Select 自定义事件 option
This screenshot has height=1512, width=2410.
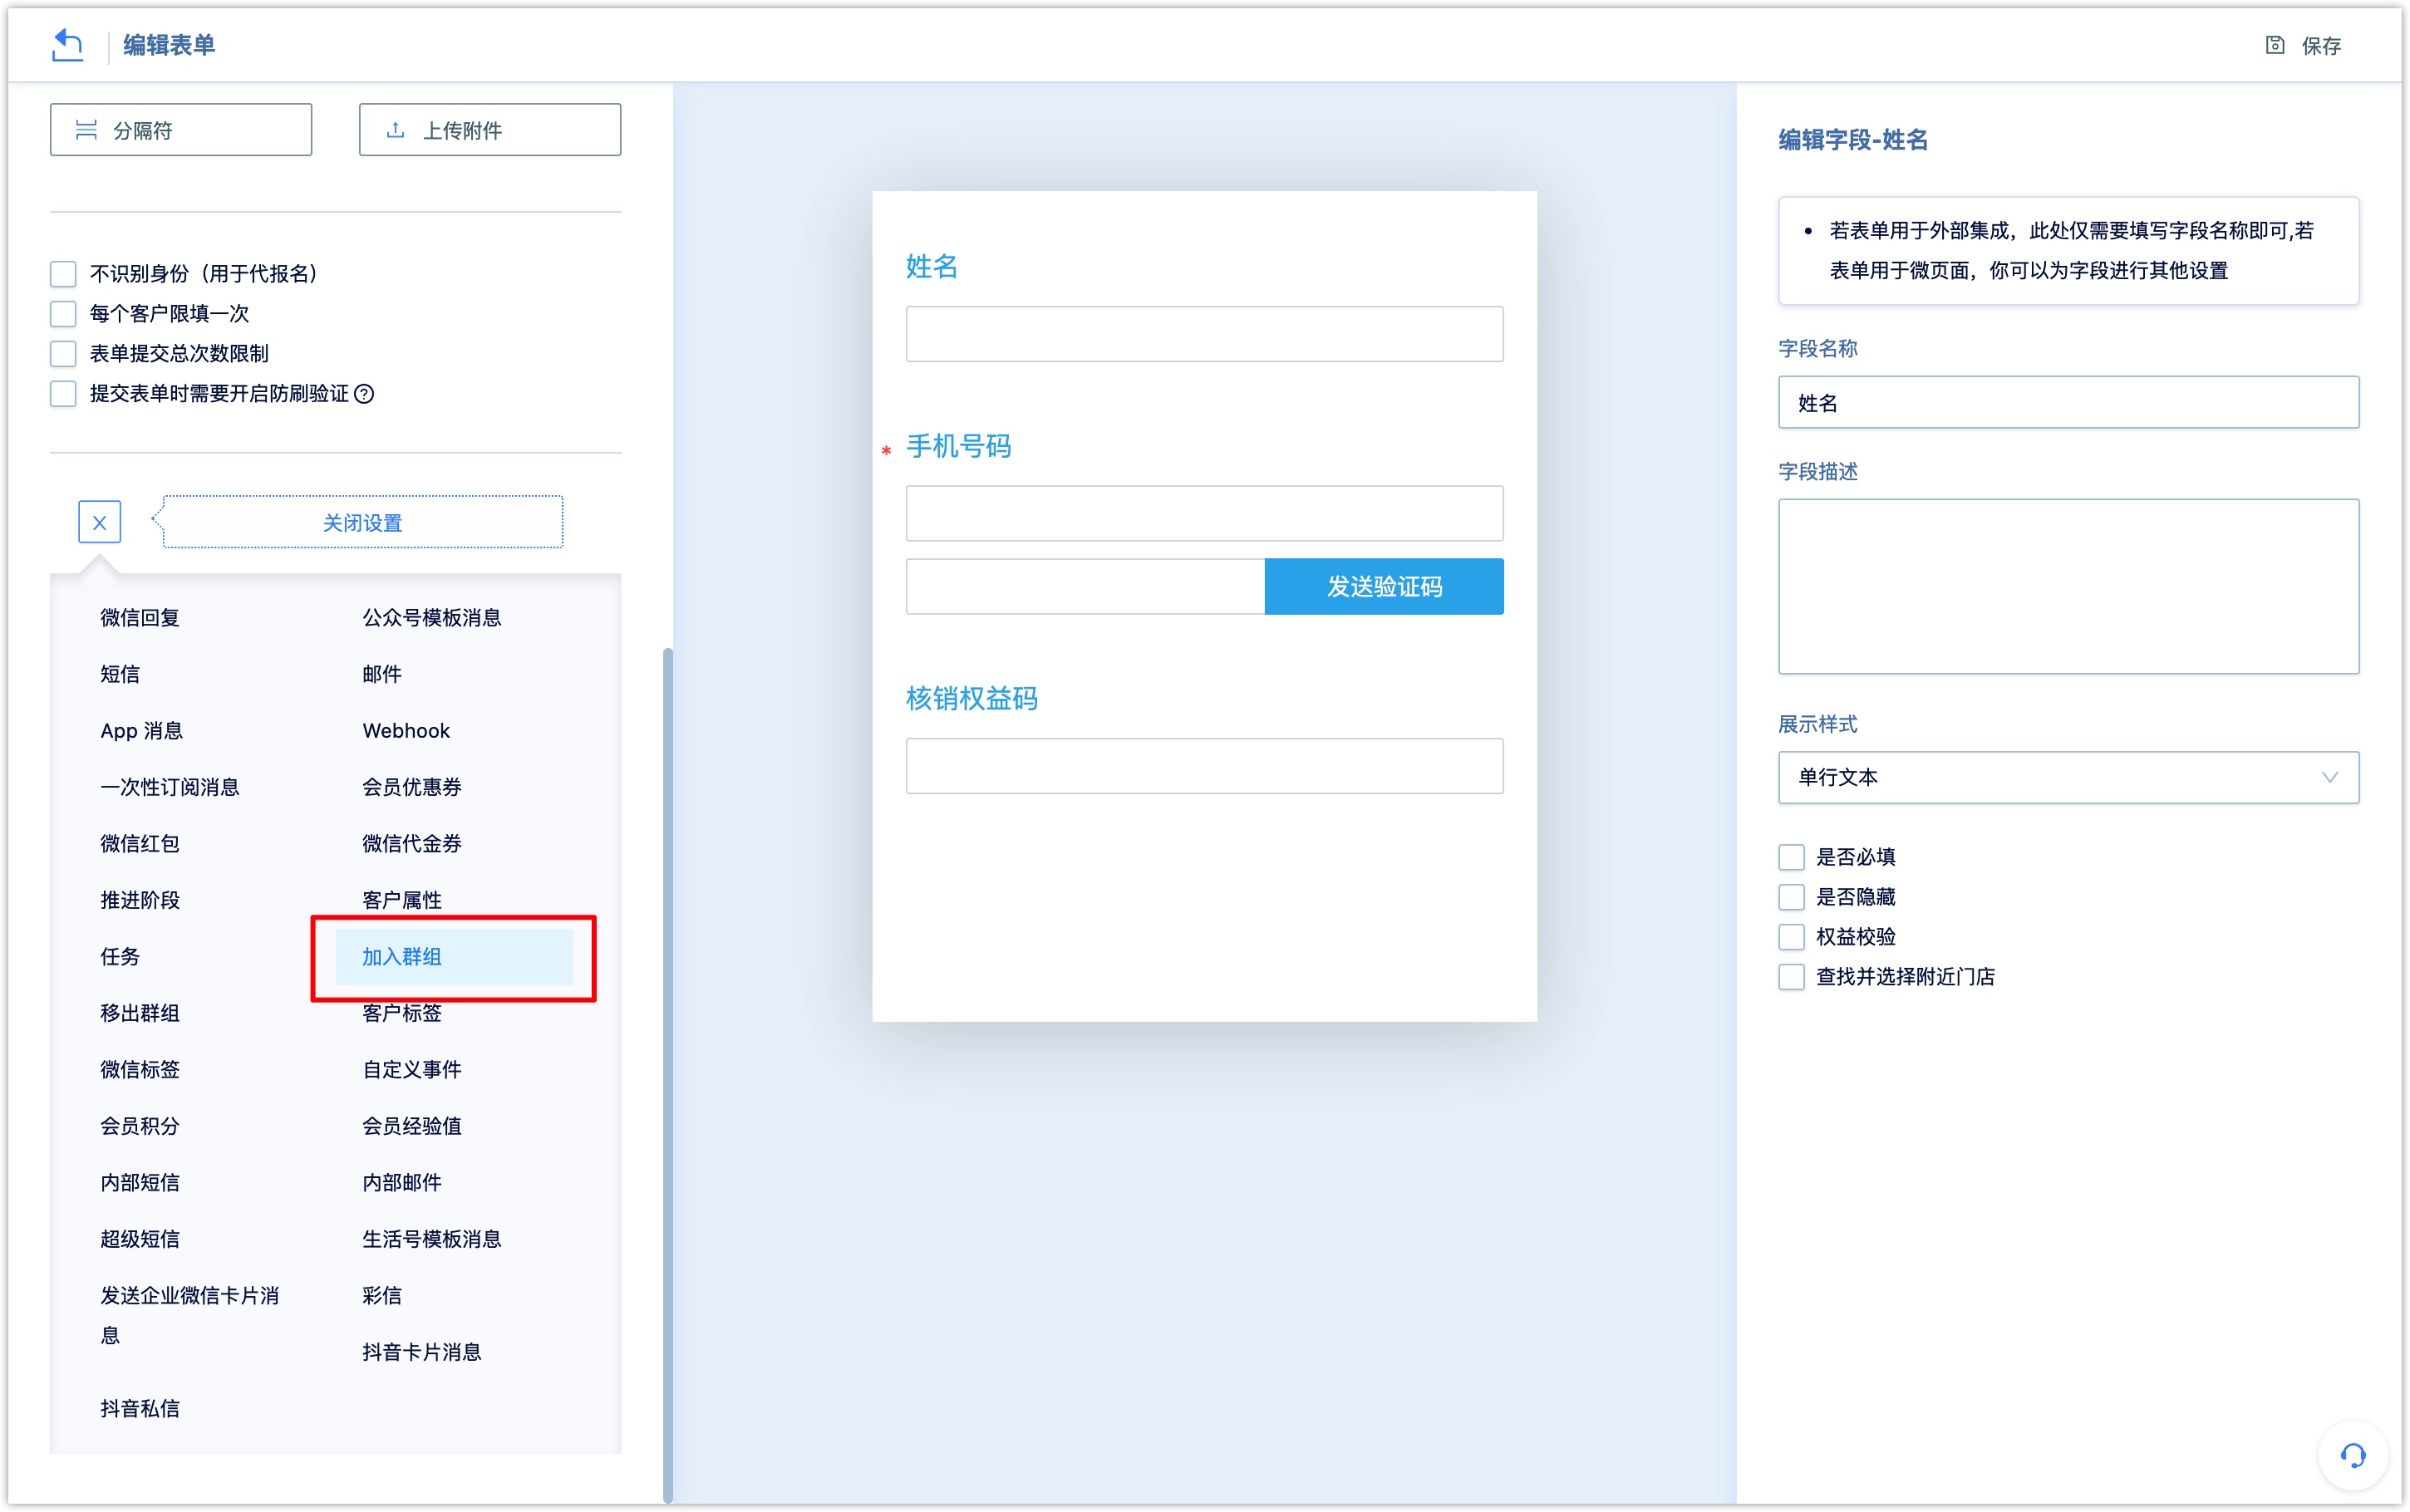click(x=412, y=1070)
